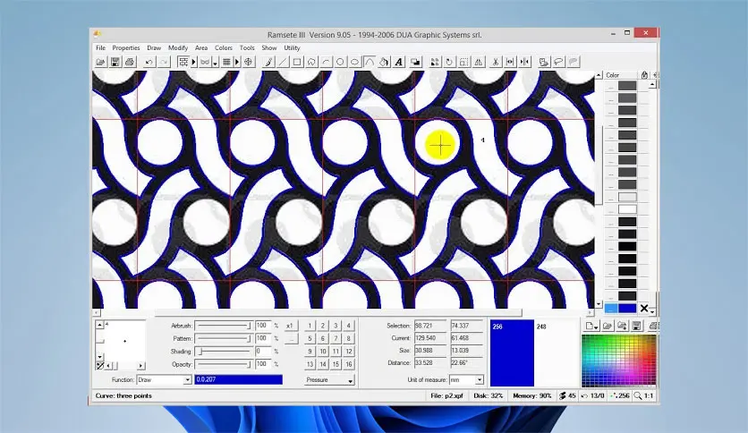The image size is (748, 433).
Task: Open the grid tool flyout arrow
Action: point(237,62)
